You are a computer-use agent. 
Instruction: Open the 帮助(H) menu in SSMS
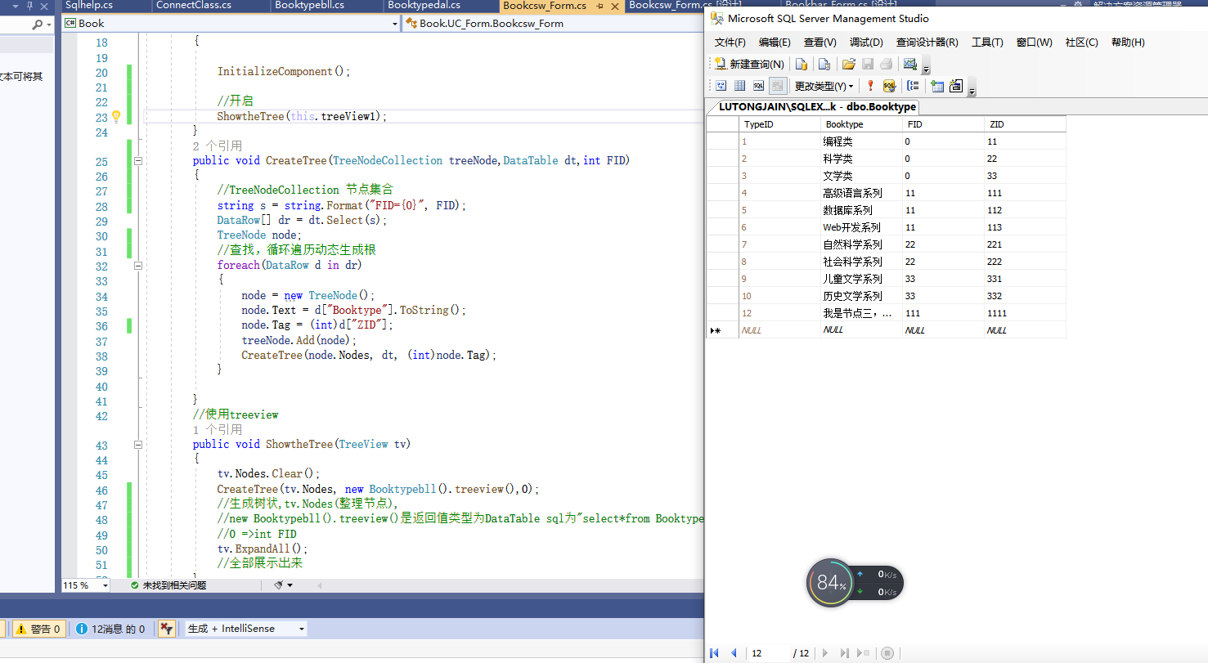click(x=1128, y=43)
